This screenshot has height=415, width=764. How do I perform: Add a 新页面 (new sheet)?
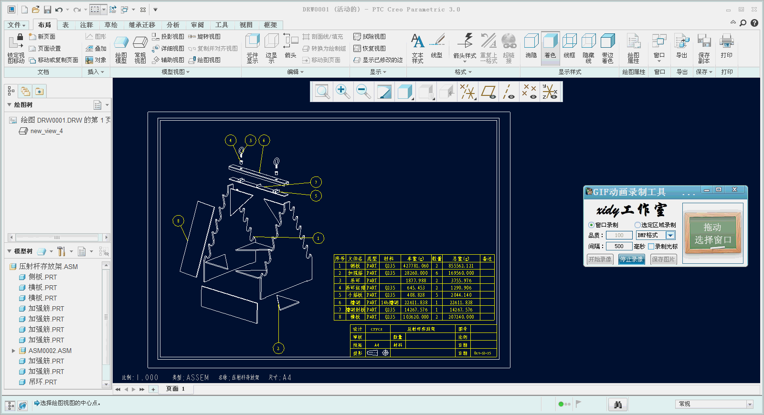(x=42, y=37)
